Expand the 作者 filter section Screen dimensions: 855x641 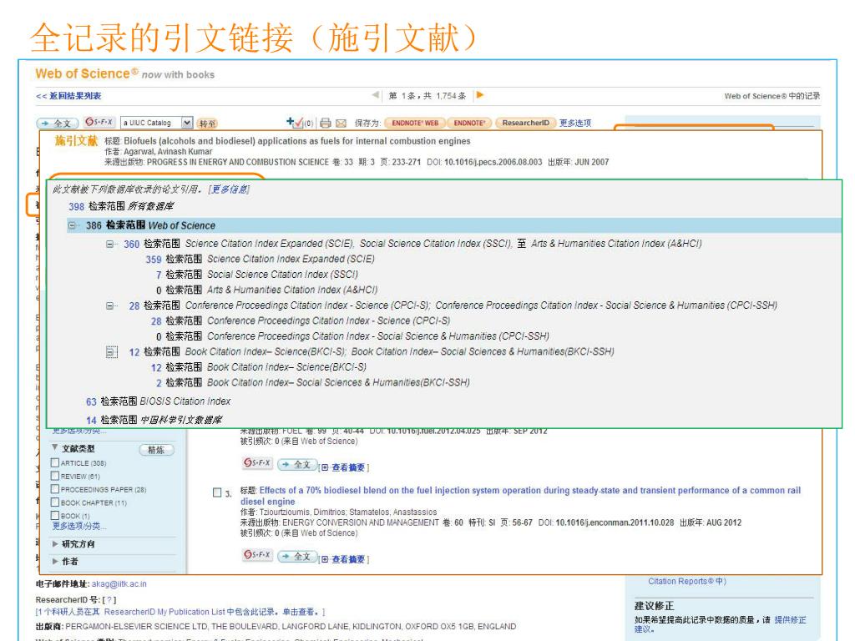coord(55,561)
